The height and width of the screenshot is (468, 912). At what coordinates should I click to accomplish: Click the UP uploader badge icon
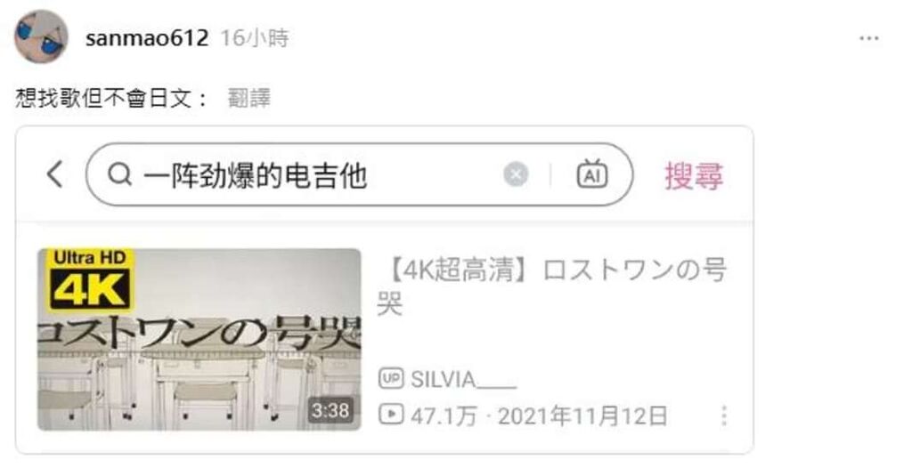click(x=391, y=379)
